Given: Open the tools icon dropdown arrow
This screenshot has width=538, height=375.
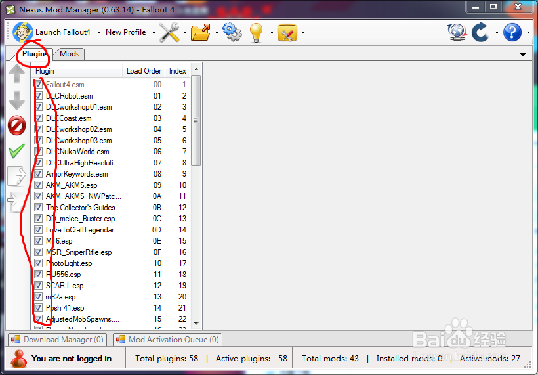Looking at the screenshot, I should (185, 33).
